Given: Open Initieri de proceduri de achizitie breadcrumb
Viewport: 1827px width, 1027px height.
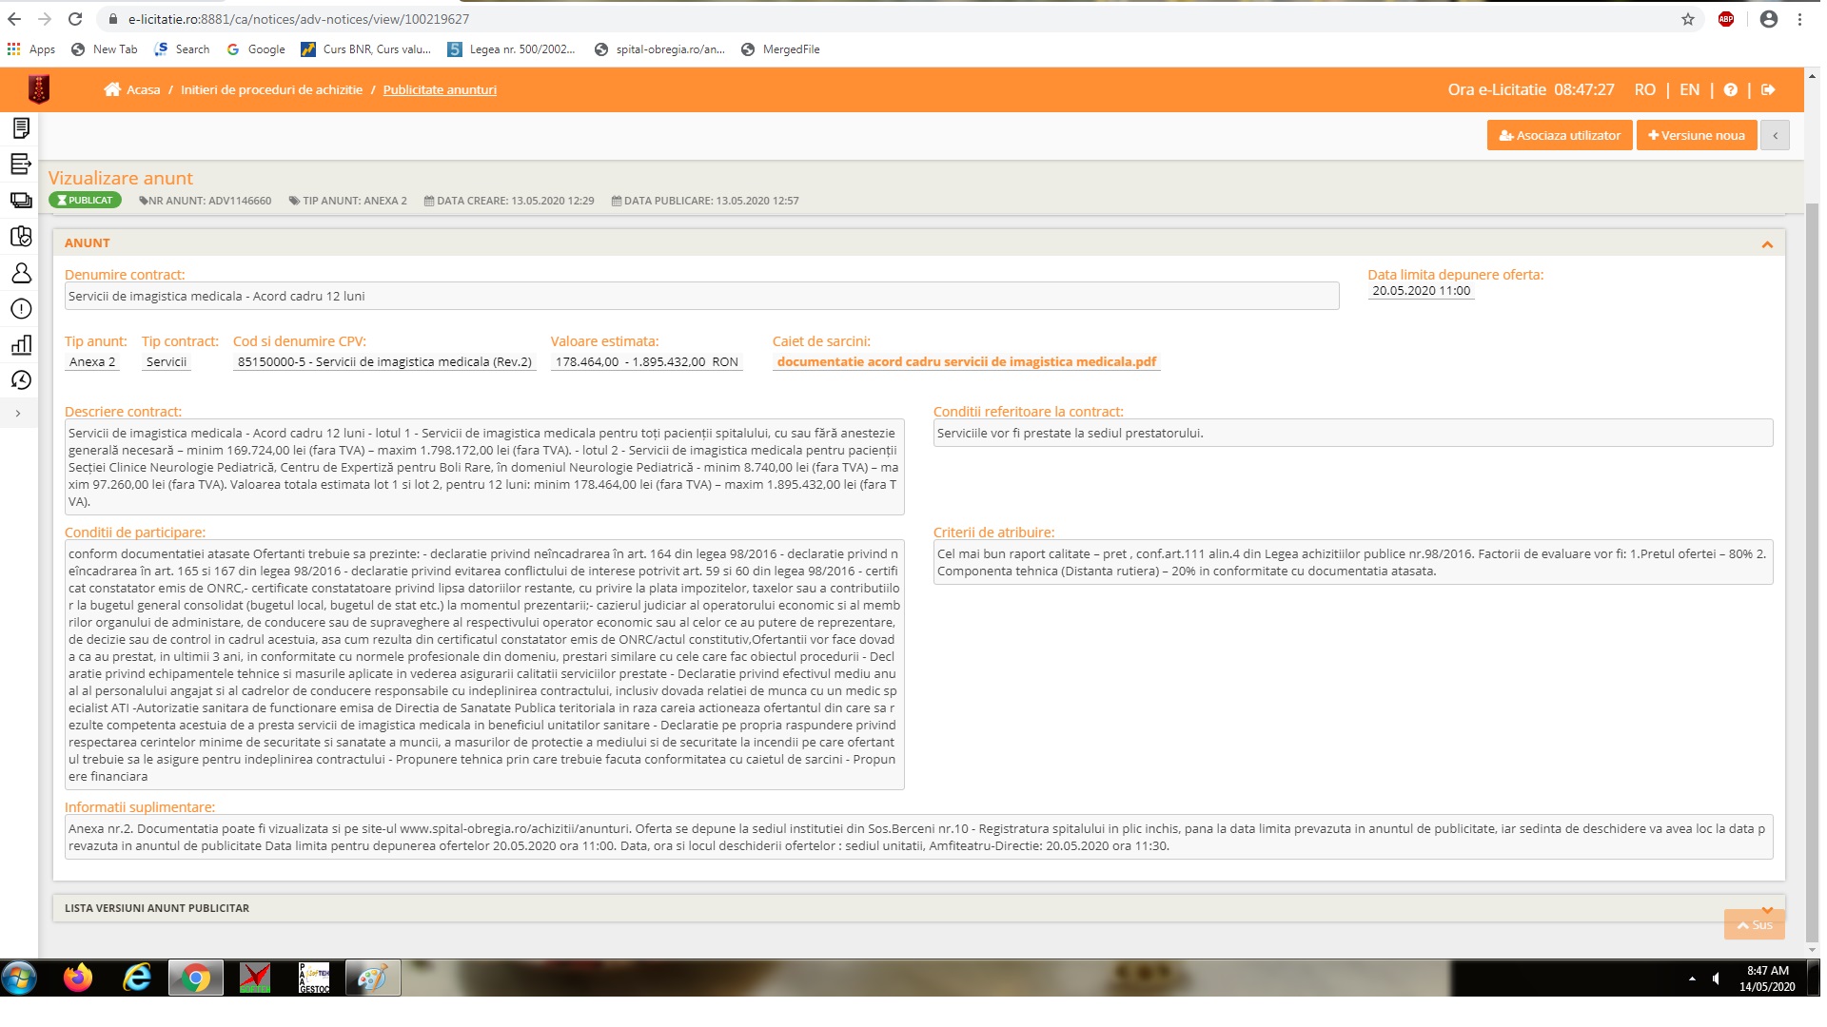Looking at the screenshot, I should coord(271,89).
